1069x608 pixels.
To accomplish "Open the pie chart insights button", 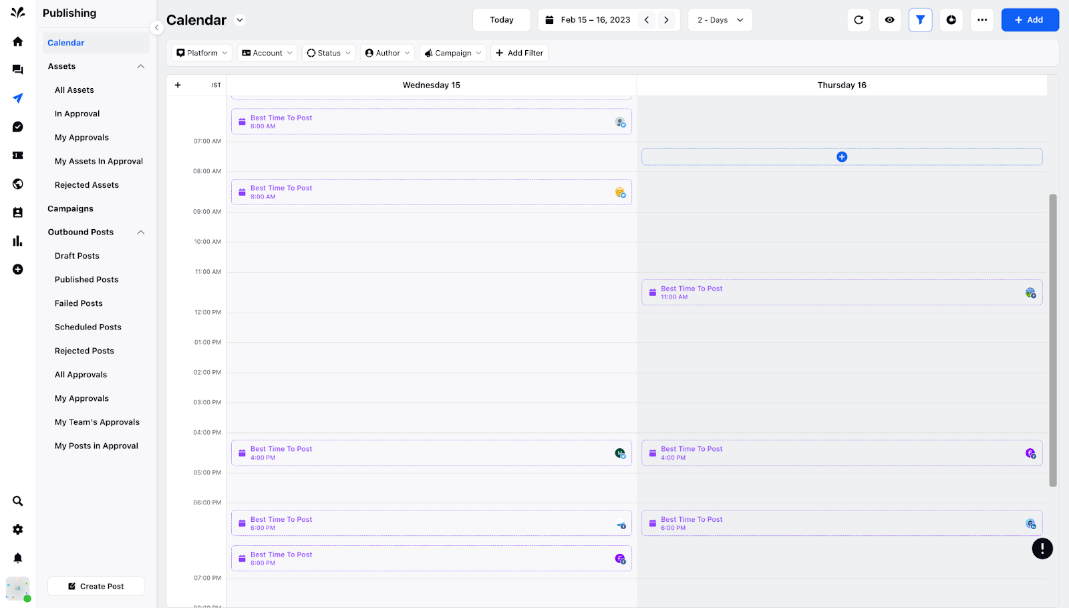I will pos(951,20).
